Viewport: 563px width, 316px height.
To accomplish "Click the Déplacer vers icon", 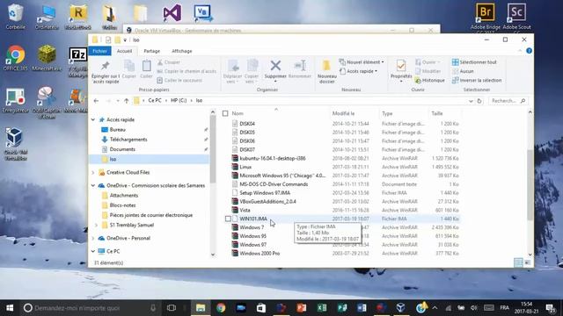I will click(232, 66).
